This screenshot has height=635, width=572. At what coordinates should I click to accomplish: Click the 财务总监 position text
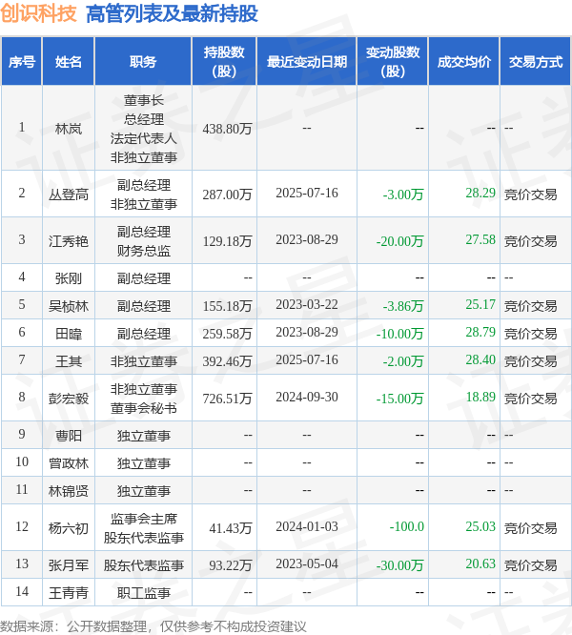pos(144,251)
